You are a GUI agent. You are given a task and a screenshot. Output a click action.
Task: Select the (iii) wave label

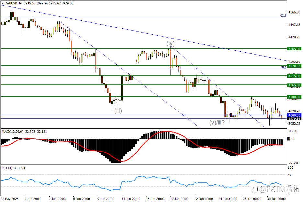point(118,111)
